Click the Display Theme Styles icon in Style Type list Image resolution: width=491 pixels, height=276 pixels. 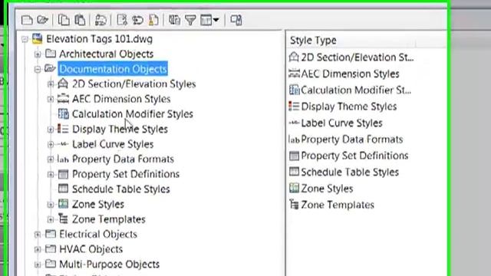[x=294, y=106]
